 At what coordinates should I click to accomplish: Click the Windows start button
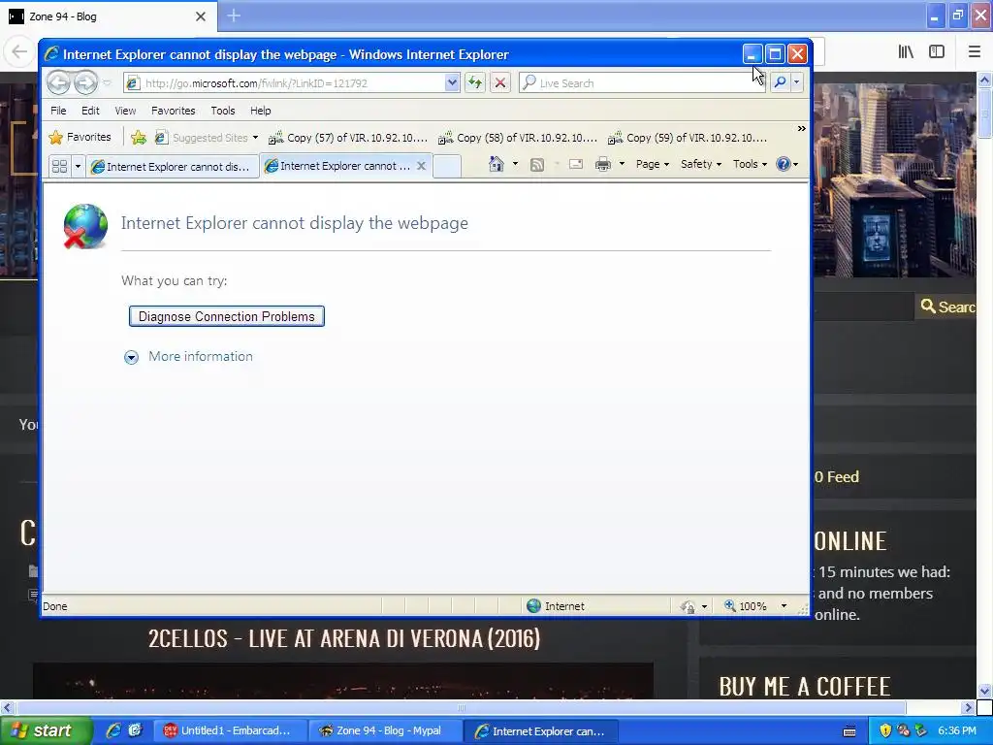45,731
